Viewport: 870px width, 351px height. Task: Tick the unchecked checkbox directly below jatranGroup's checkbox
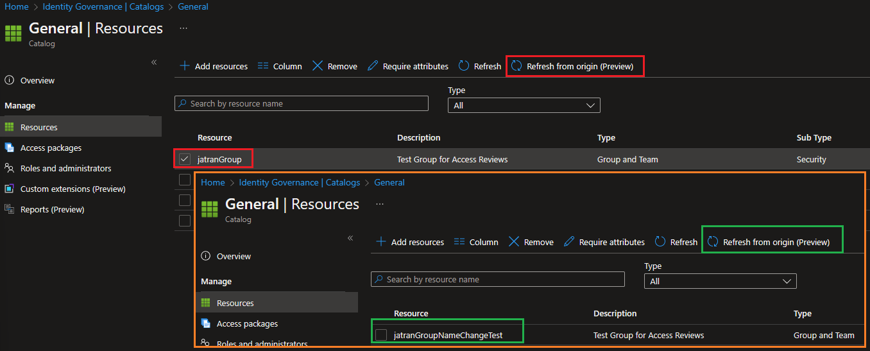pos(185,180)
